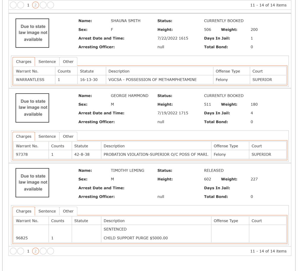Image resolution: width=305 pixels, height=271 pixels.
Task: Go to last page using bottom pager
Action: pyautogui.click(x=51, y=251)
